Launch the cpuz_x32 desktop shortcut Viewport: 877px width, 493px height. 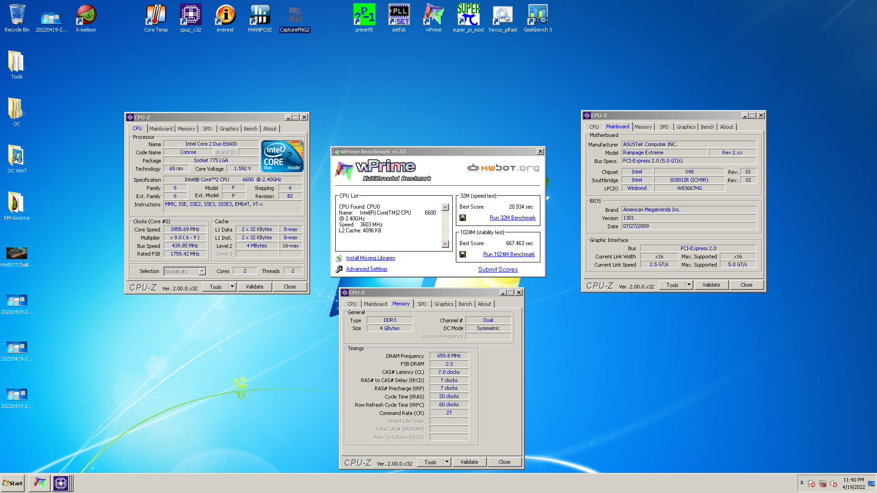point(190,18)
